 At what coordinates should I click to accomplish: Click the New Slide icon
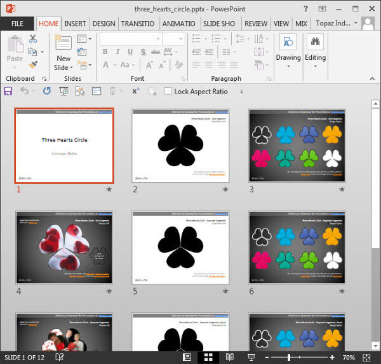(63, 43)
